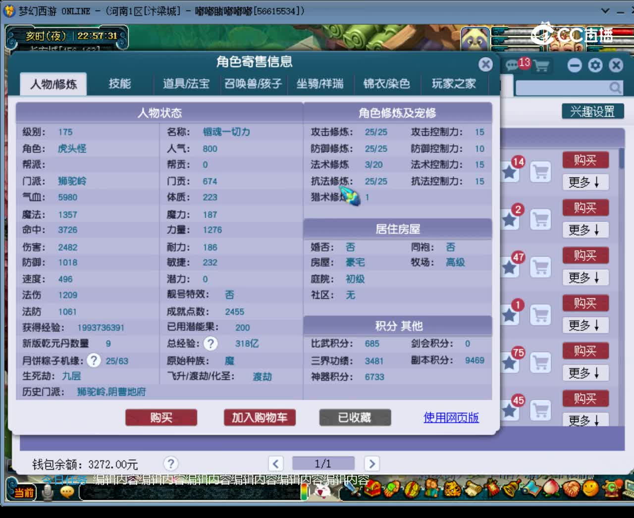
Task: Buy the listing with star badge 75
Action: tap(585, 351)
